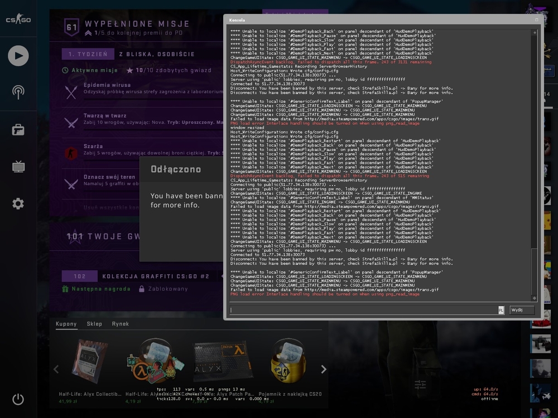Open the settings gear in the sidebar
The image size is (558, 418).
pos(18,203)
